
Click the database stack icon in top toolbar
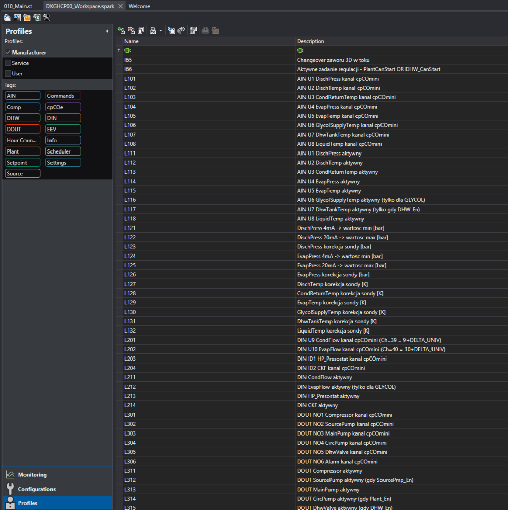(x=46, y=18)
